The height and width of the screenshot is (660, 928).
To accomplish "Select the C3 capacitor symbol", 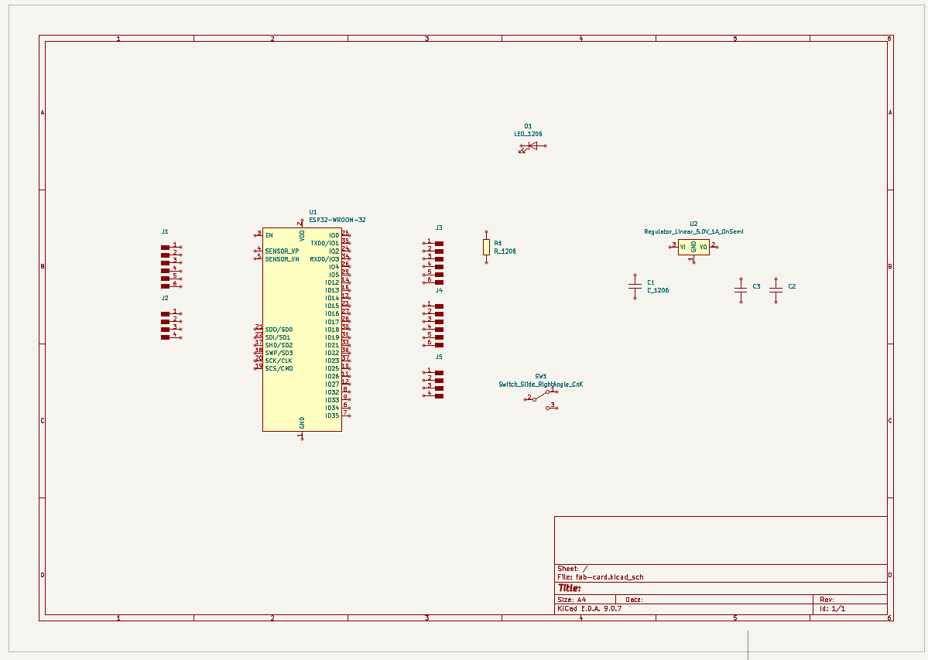I will click(741, 290).
